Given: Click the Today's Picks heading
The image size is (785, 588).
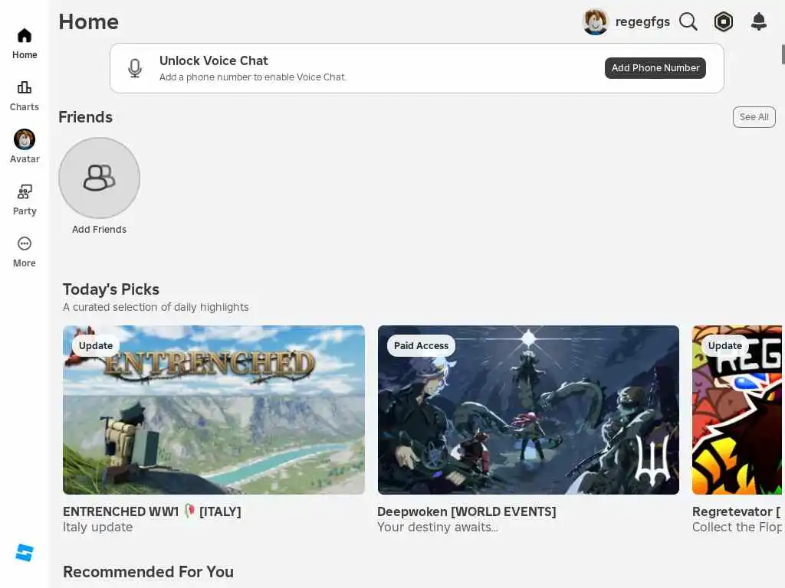Looking at the screenshot, I should pyautogui.click(x=111, y=289).
